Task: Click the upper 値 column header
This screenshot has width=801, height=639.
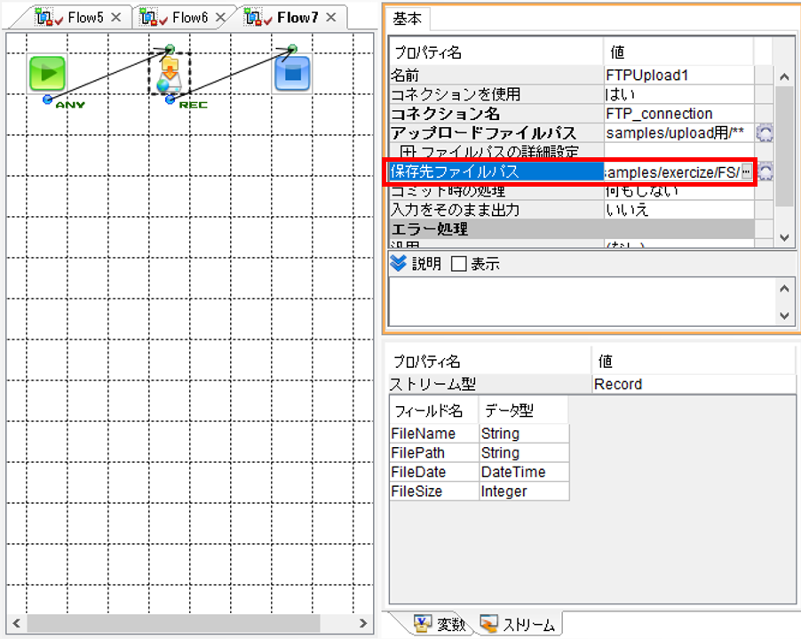Action: [679, 52]
